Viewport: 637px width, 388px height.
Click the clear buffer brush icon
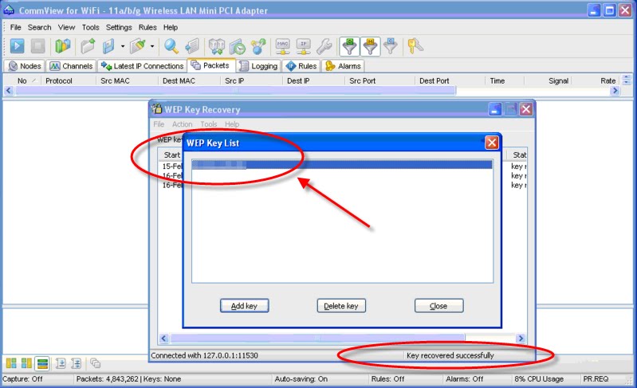(138, 46)
